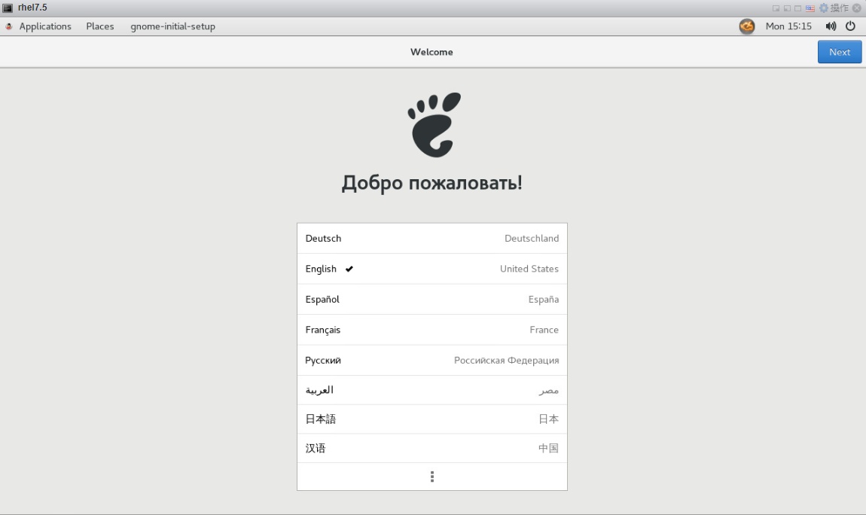
Task: Click the orange notification icon in top bar
Action: (747, 26)
